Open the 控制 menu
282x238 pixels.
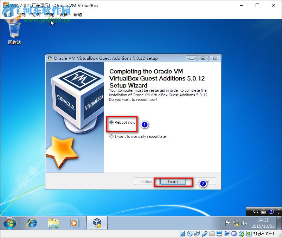[x=21, y=14]
